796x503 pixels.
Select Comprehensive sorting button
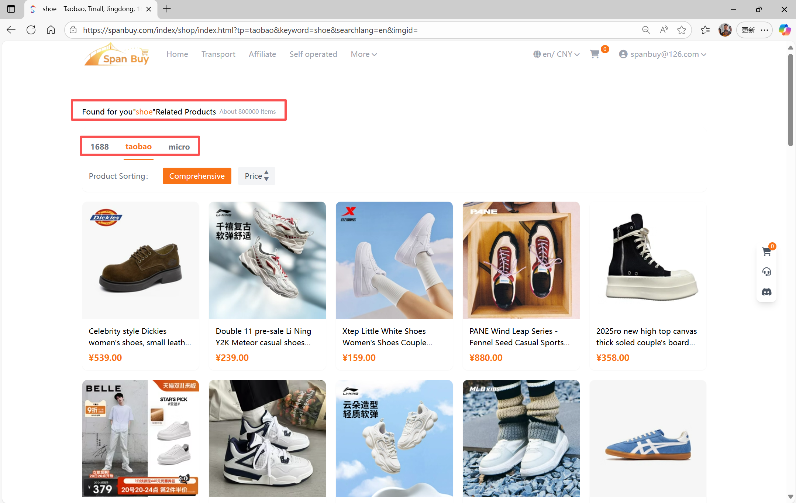(197, 176)
